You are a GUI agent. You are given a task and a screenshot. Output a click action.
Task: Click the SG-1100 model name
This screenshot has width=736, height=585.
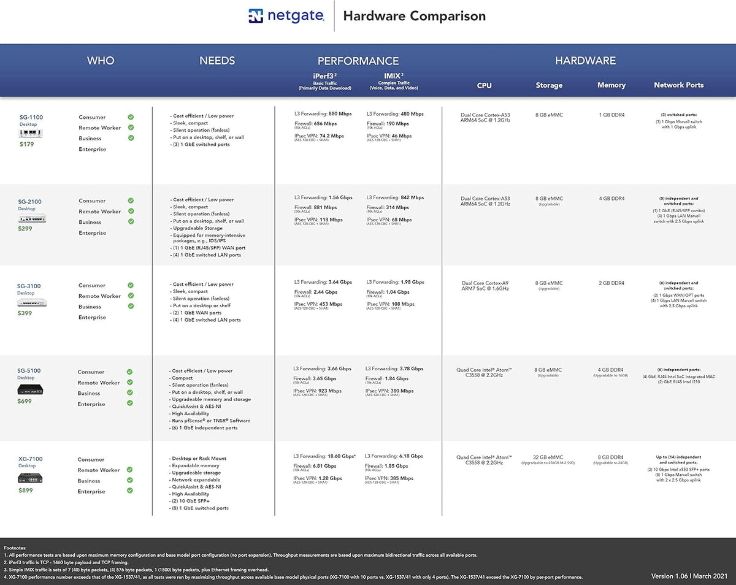(31, 117)
